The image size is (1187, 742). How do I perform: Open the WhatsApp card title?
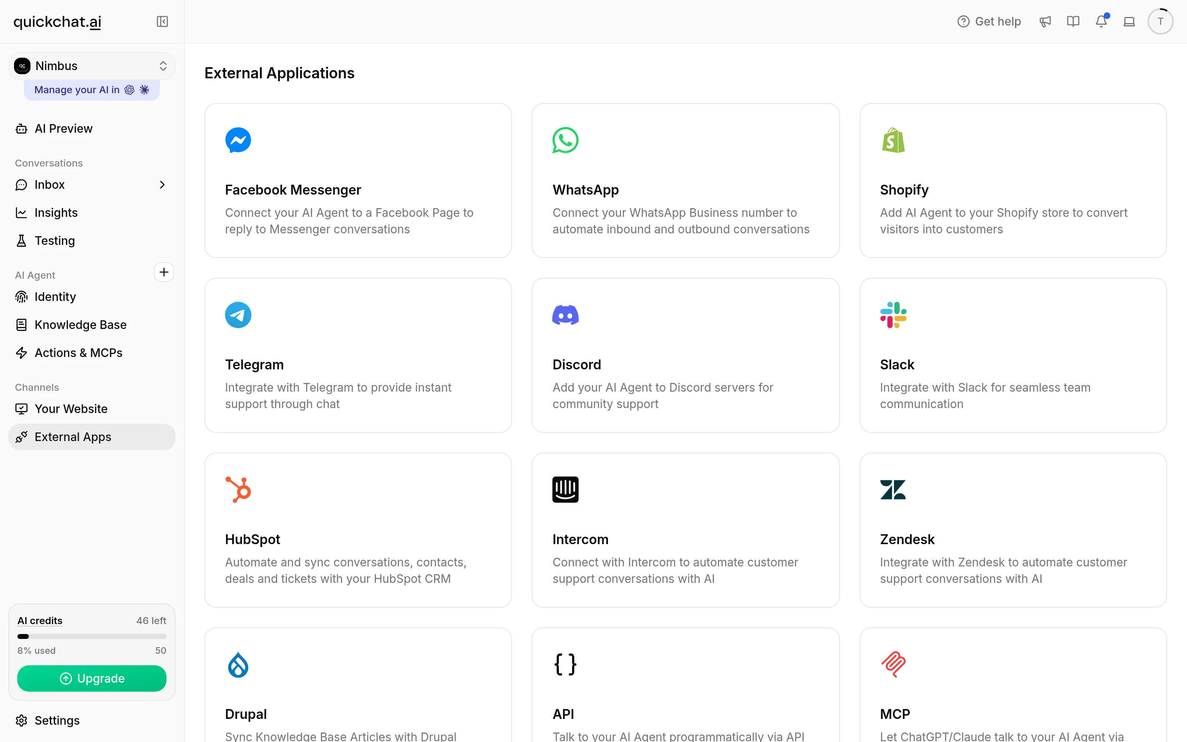(585, 190)
